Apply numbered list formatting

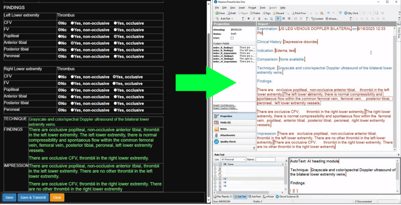(x=296, y=19)
